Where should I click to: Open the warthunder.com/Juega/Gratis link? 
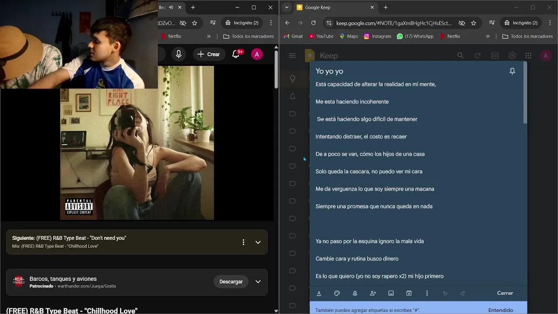pyautogui.click(x=87, y=286)
